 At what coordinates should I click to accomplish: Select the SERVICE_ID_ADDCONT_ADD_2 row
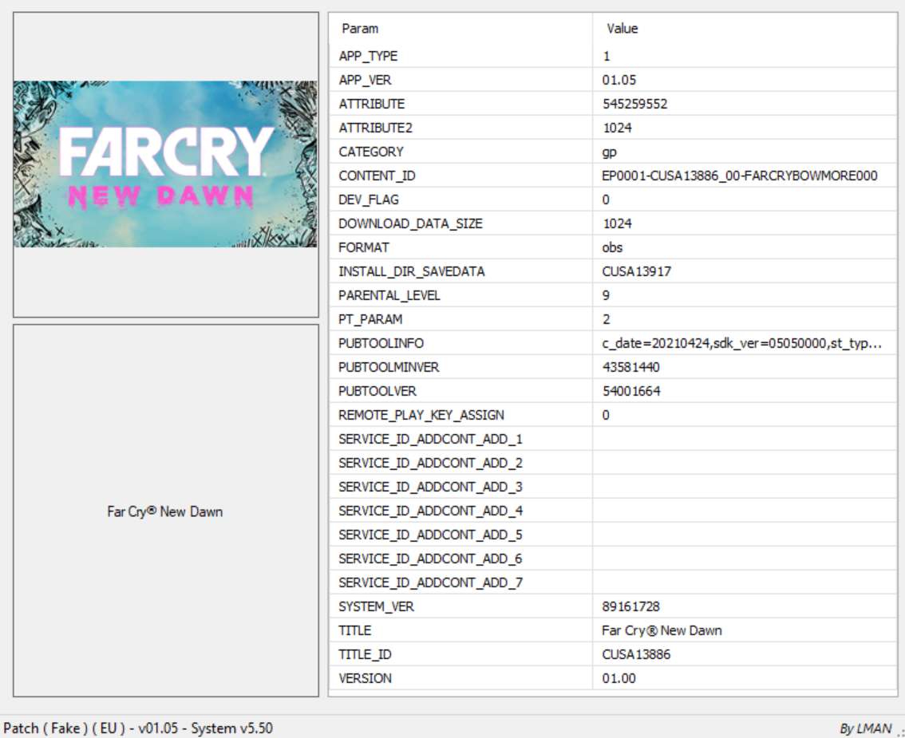point(613,463)
